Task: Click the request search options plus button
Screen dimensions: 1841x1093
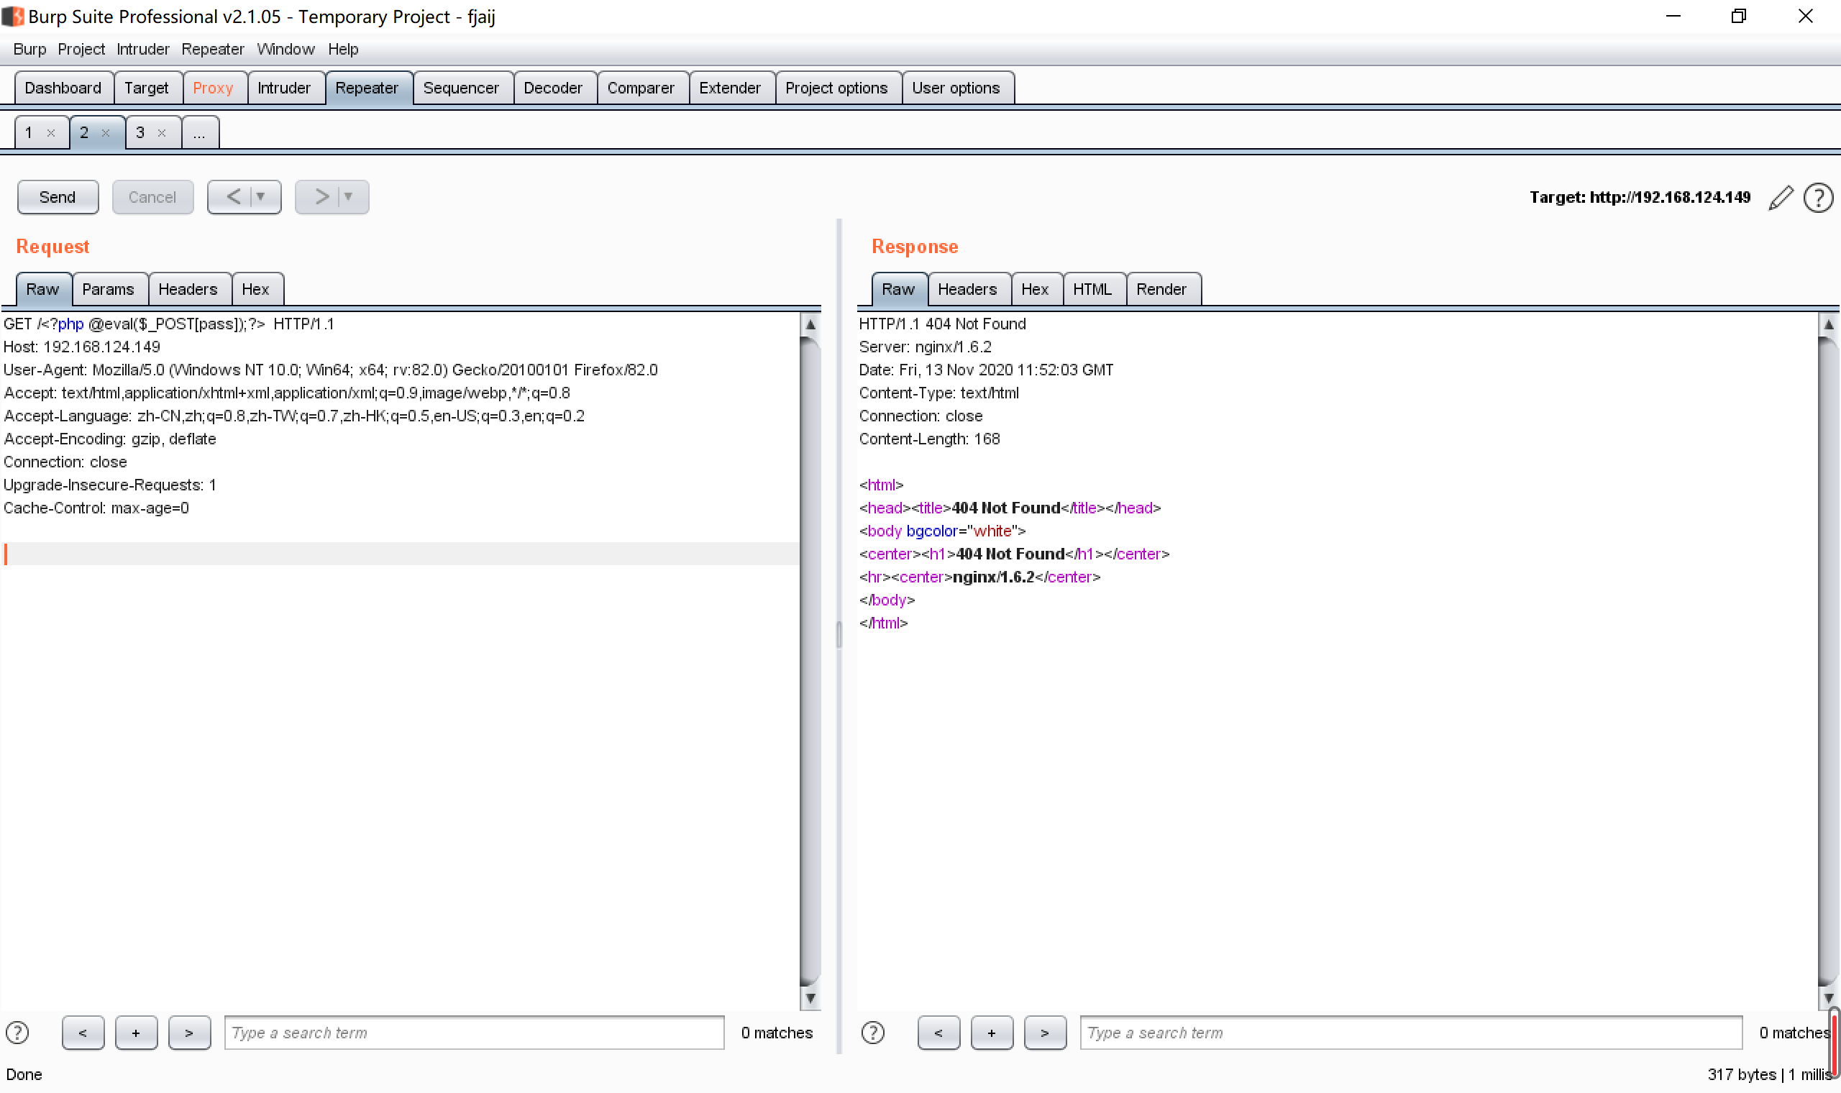Action: pyautogui.click(x=136, y=1033)
